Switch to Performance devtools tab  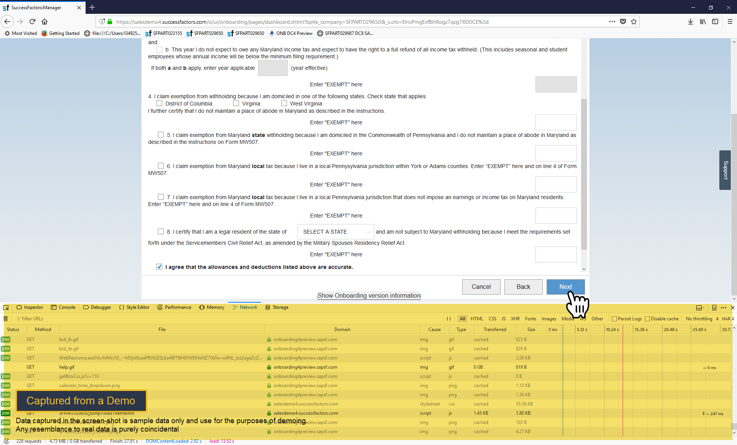click(174, 307)
